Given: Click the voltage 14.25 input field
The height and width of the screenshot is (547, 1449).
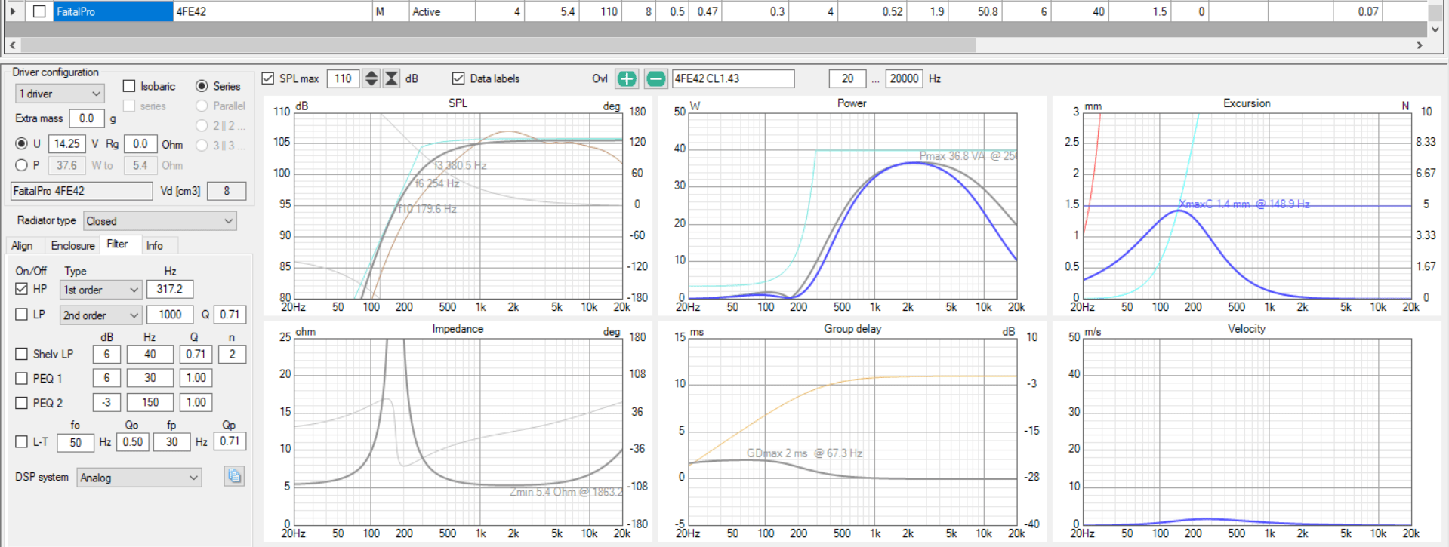Looking at the screenshot, I should click(x=67, y=143).
